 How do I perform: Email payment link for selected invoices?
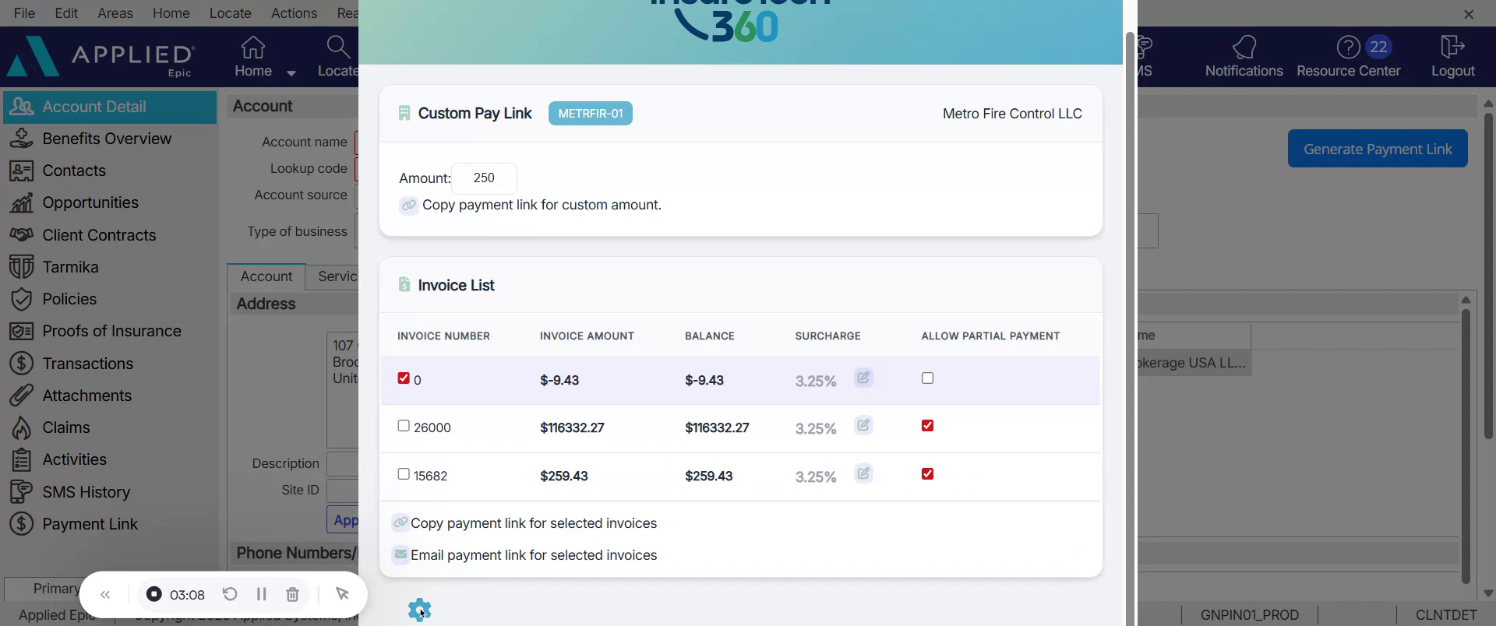[534, 555]
